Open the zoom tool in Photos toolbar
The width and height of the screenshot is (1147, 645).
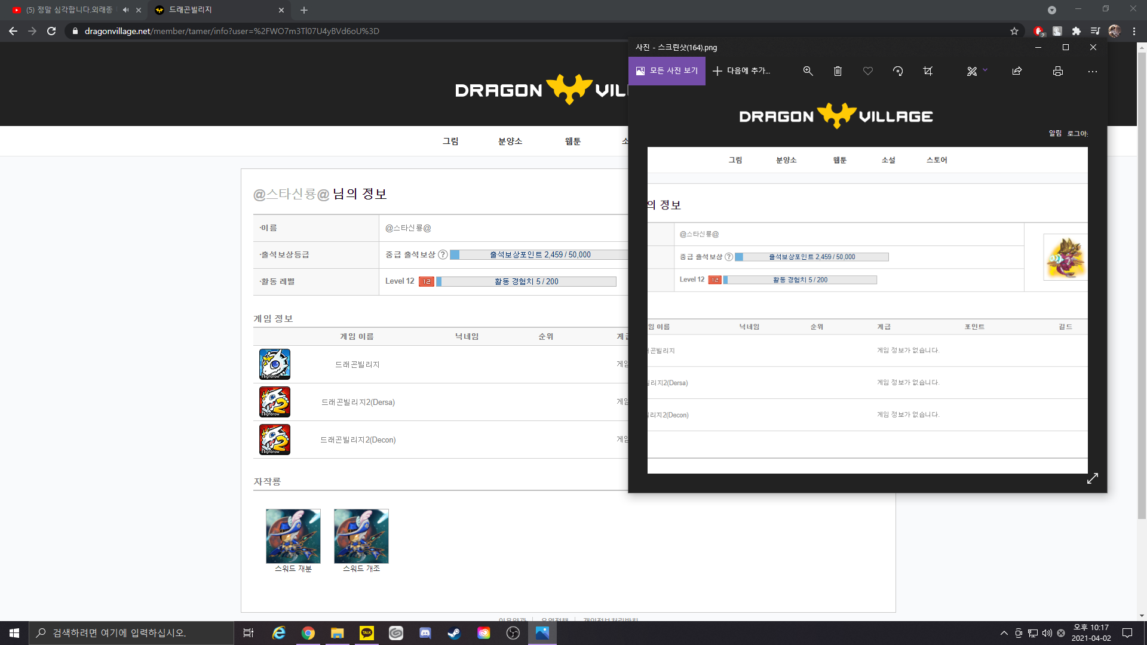tap(808, 71)
